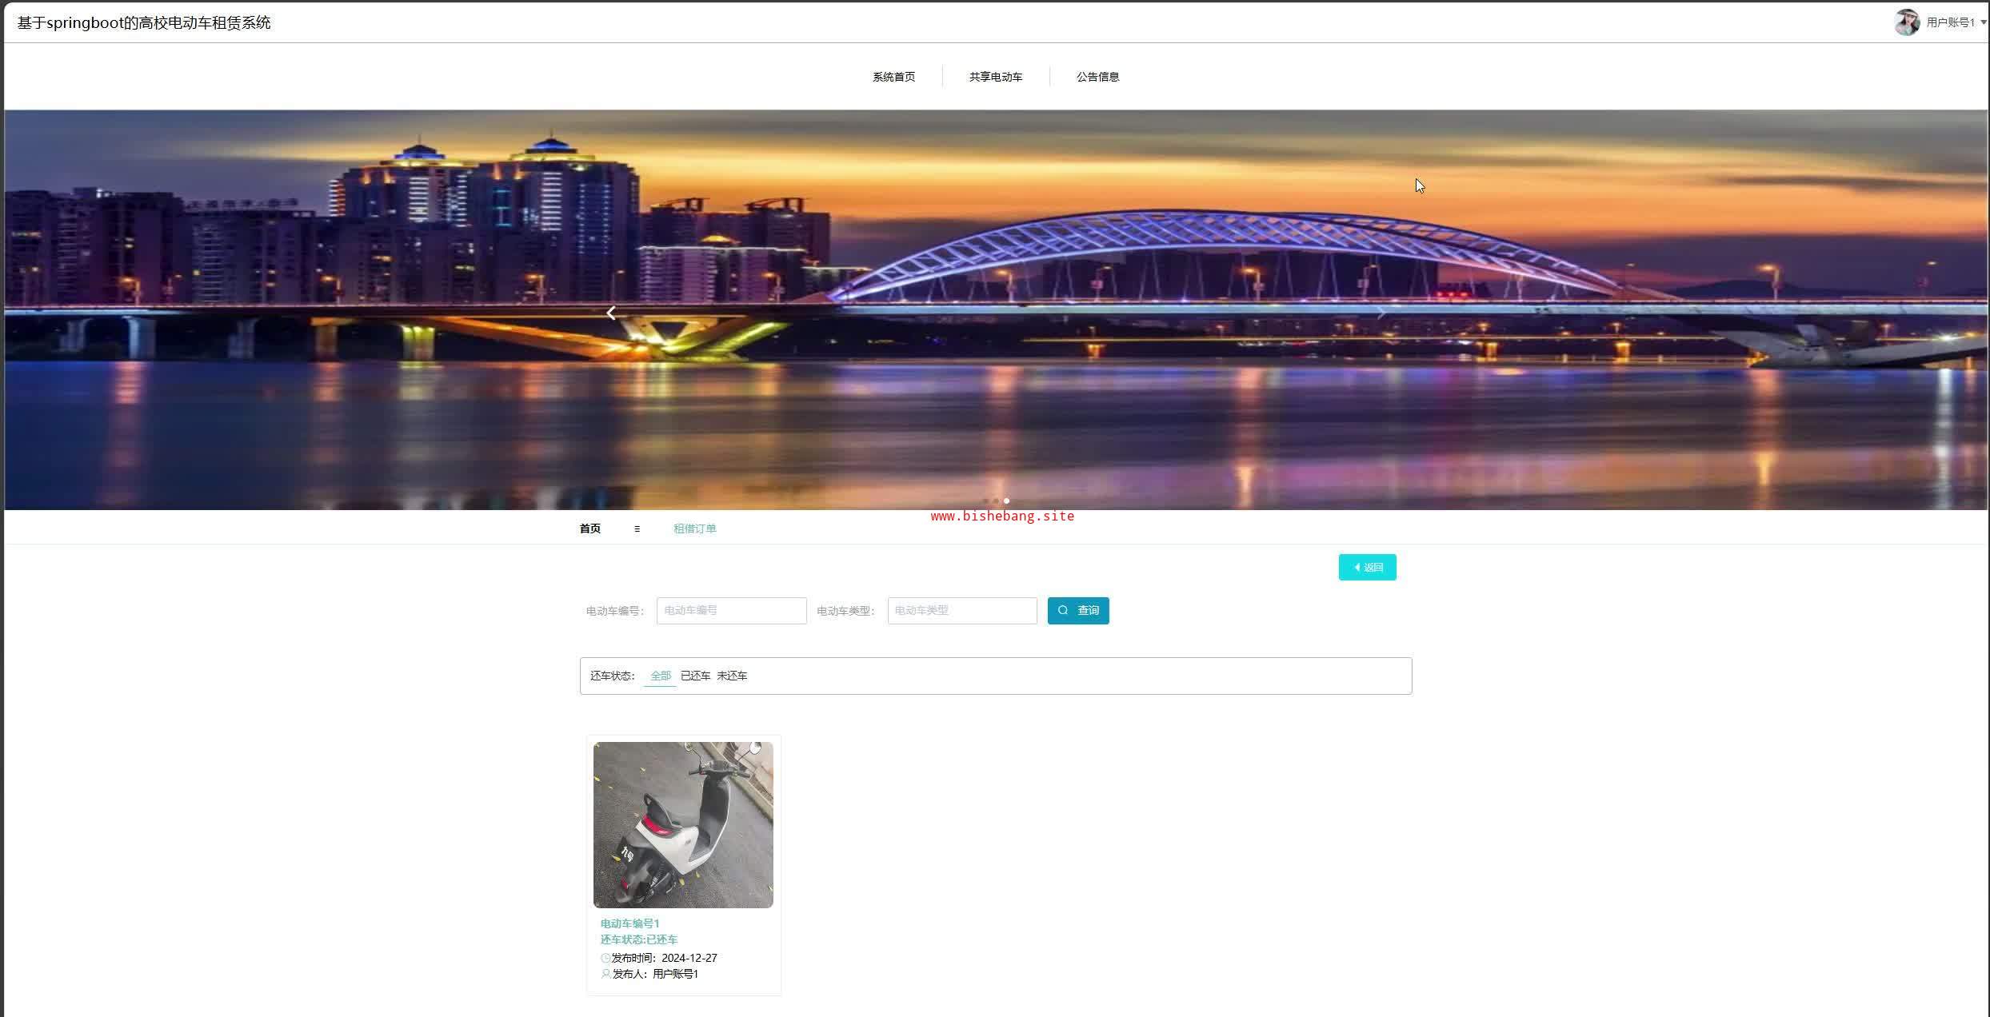
Task: Click the 首页 breadcrumb link
Action: click(589, 528)
